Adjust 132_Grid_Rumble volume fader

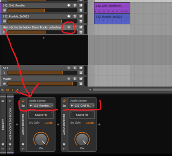(x=43, y=10)
